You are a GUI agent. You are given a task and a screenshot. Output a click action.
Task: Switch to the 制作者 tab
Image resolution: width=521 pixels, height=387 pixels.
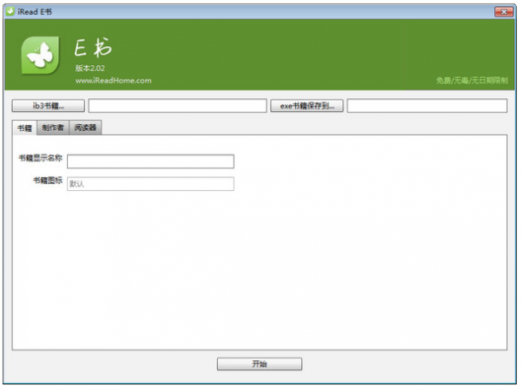pyautogui.click(x=53, y=128)
